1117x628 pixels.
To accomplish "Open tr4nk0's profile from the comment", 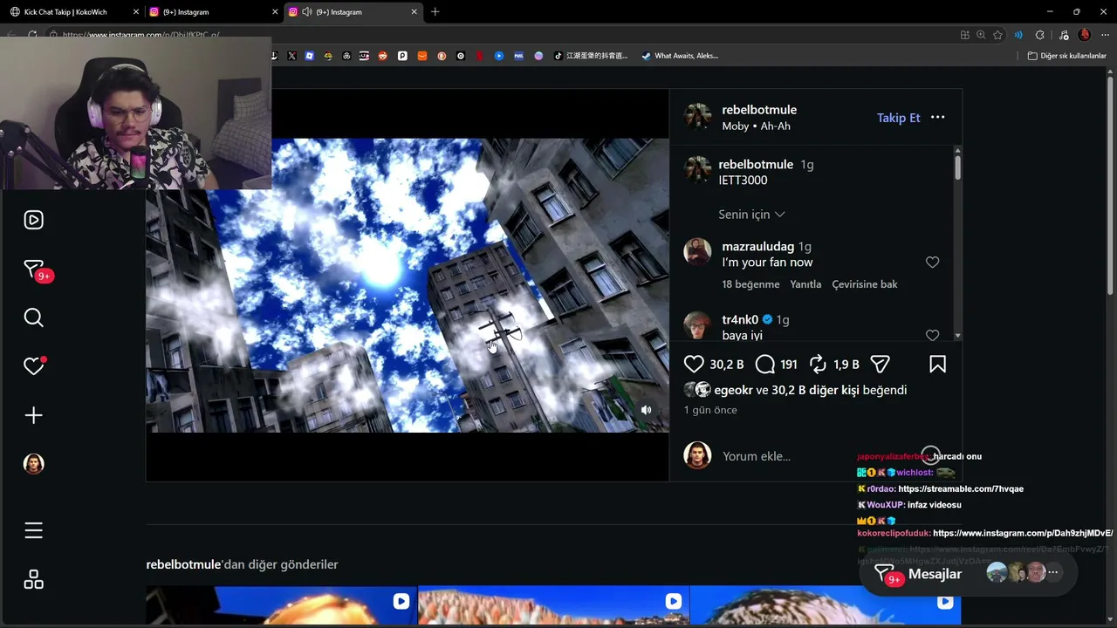I will pos(740,320).
